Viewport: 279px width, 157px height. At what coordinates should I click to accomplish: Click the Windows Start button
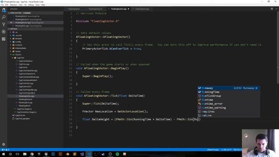click(x=3, y=154)
